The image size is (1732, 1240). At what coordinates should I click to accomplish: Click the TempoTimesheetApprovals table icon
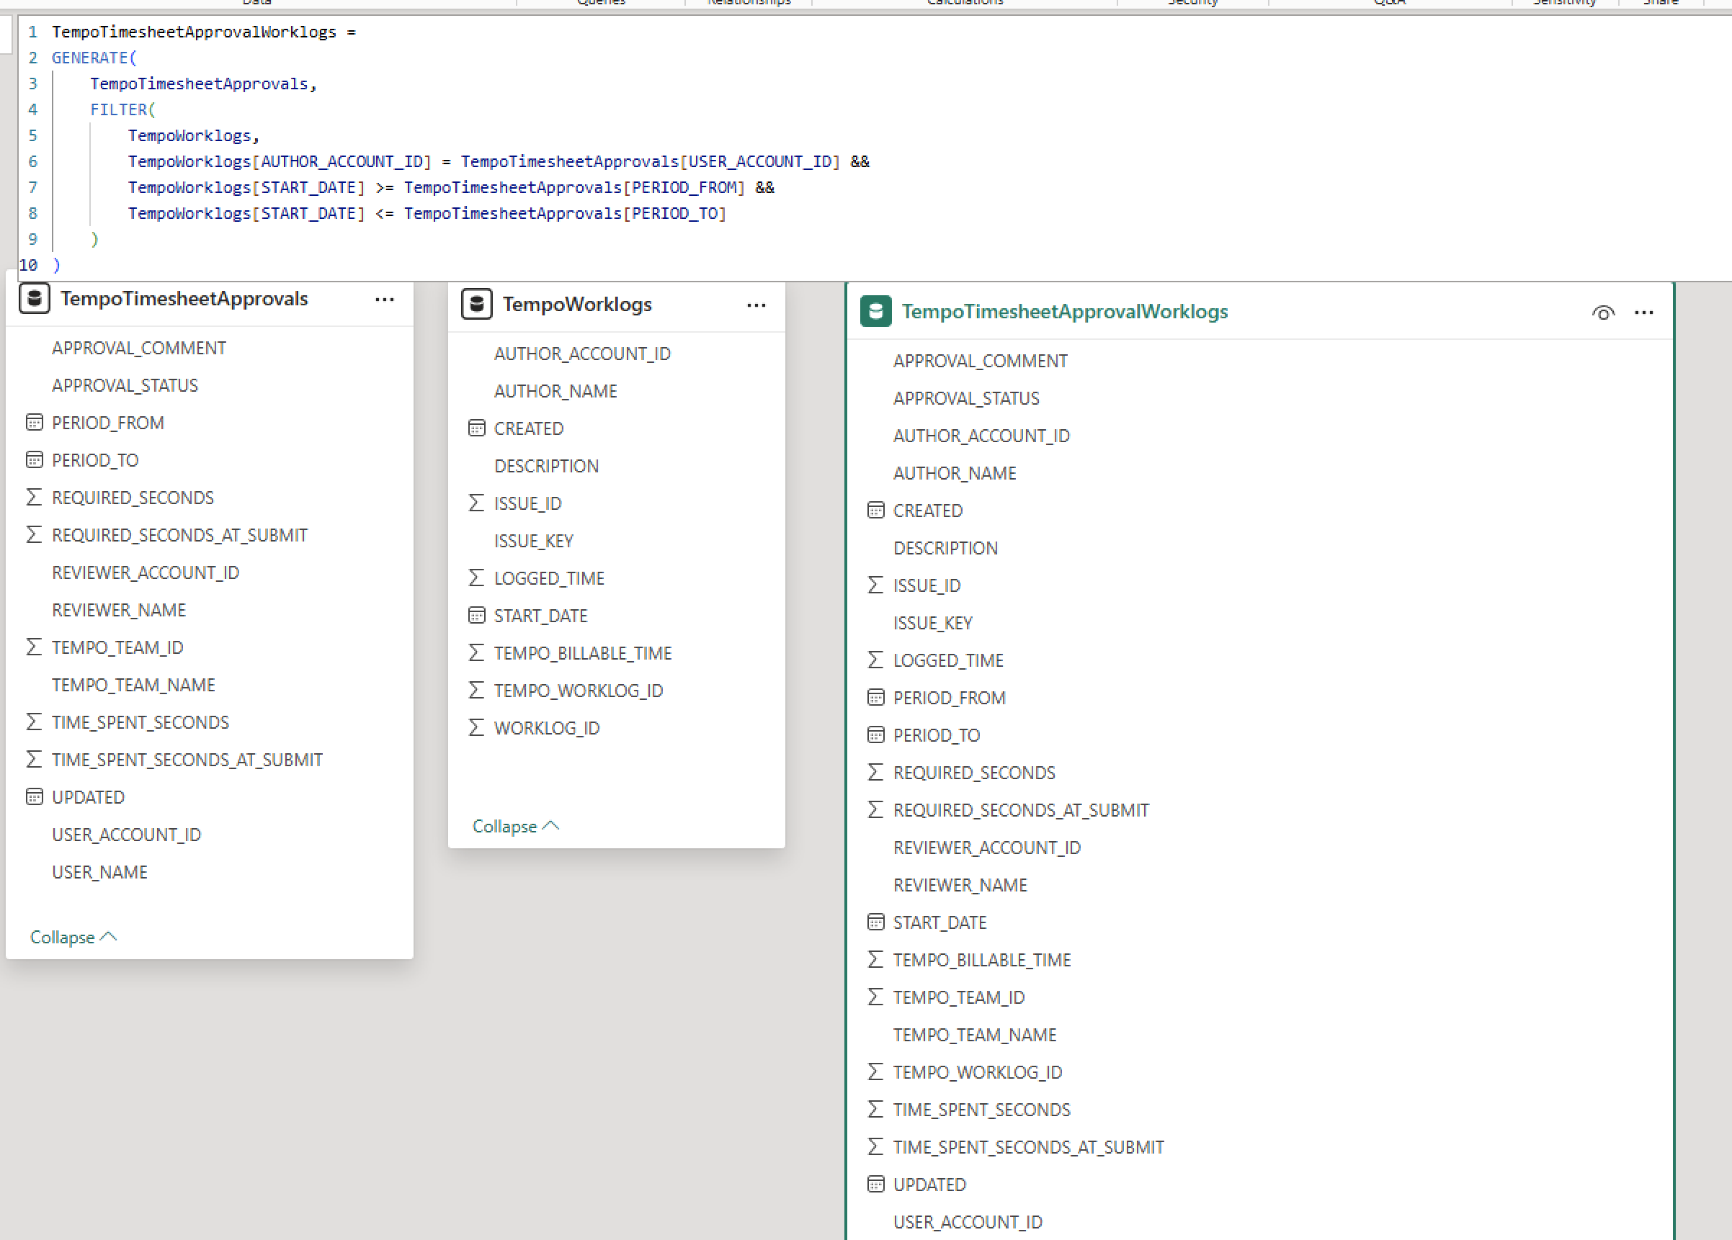pyautogui.click(x=35, y=298)
